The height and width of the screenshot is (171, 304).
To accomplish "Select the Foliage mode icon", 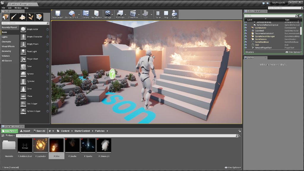I will click(x=31, y=17).
